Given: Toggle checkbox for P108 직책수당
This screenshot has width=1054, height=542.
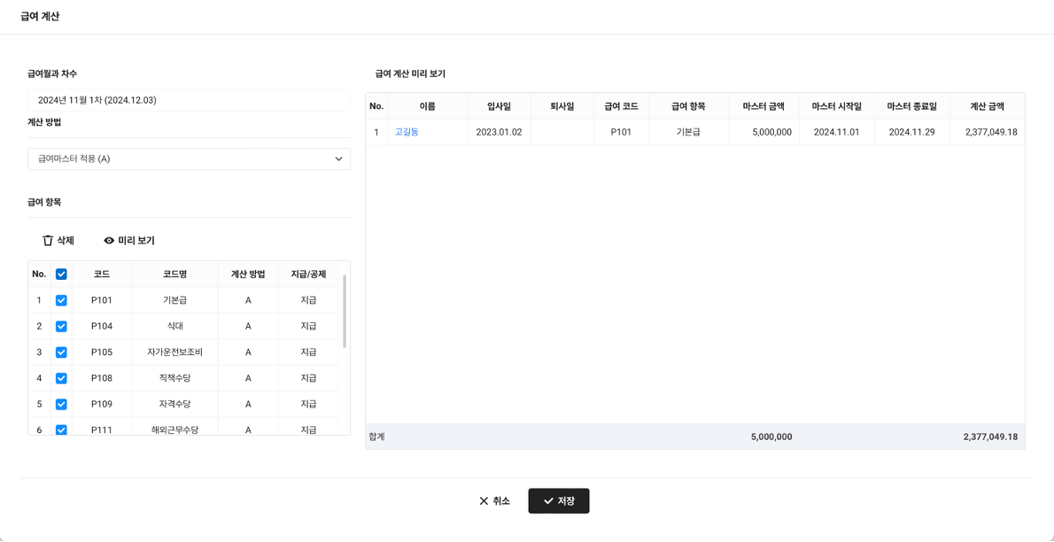Looking at the screenshot, I should pyautogui.click(x=61, y=378).
